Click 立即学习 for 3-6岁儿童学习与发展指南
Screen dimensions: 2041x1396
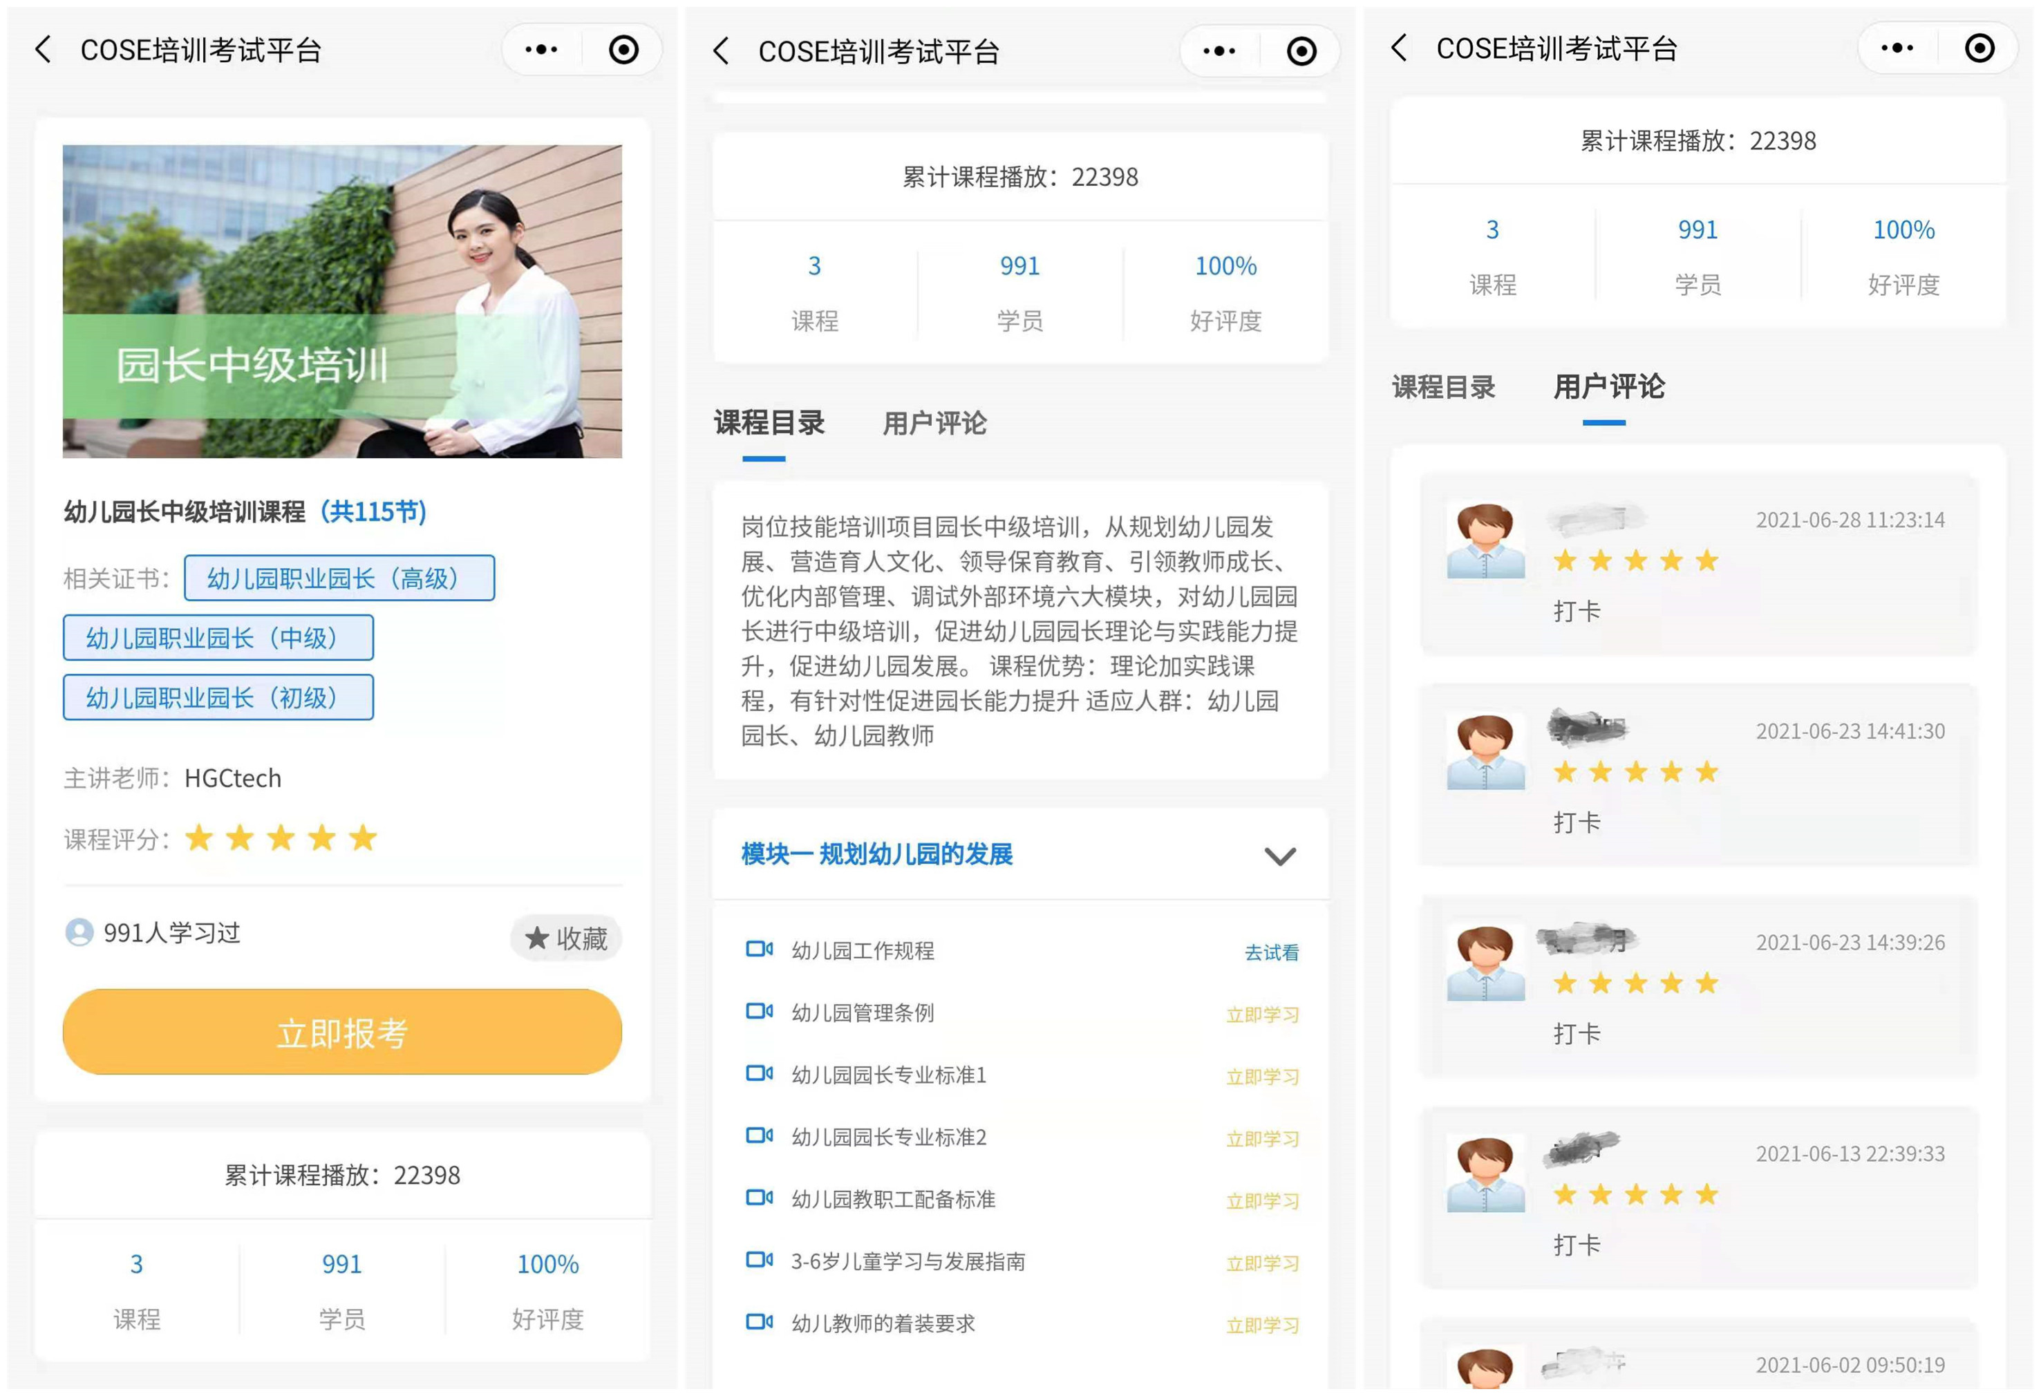pos(1262,1264)
